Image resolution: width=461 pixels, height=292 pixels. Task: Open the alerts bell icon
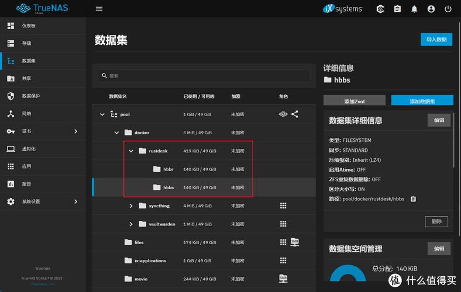[x=414, y=9]
